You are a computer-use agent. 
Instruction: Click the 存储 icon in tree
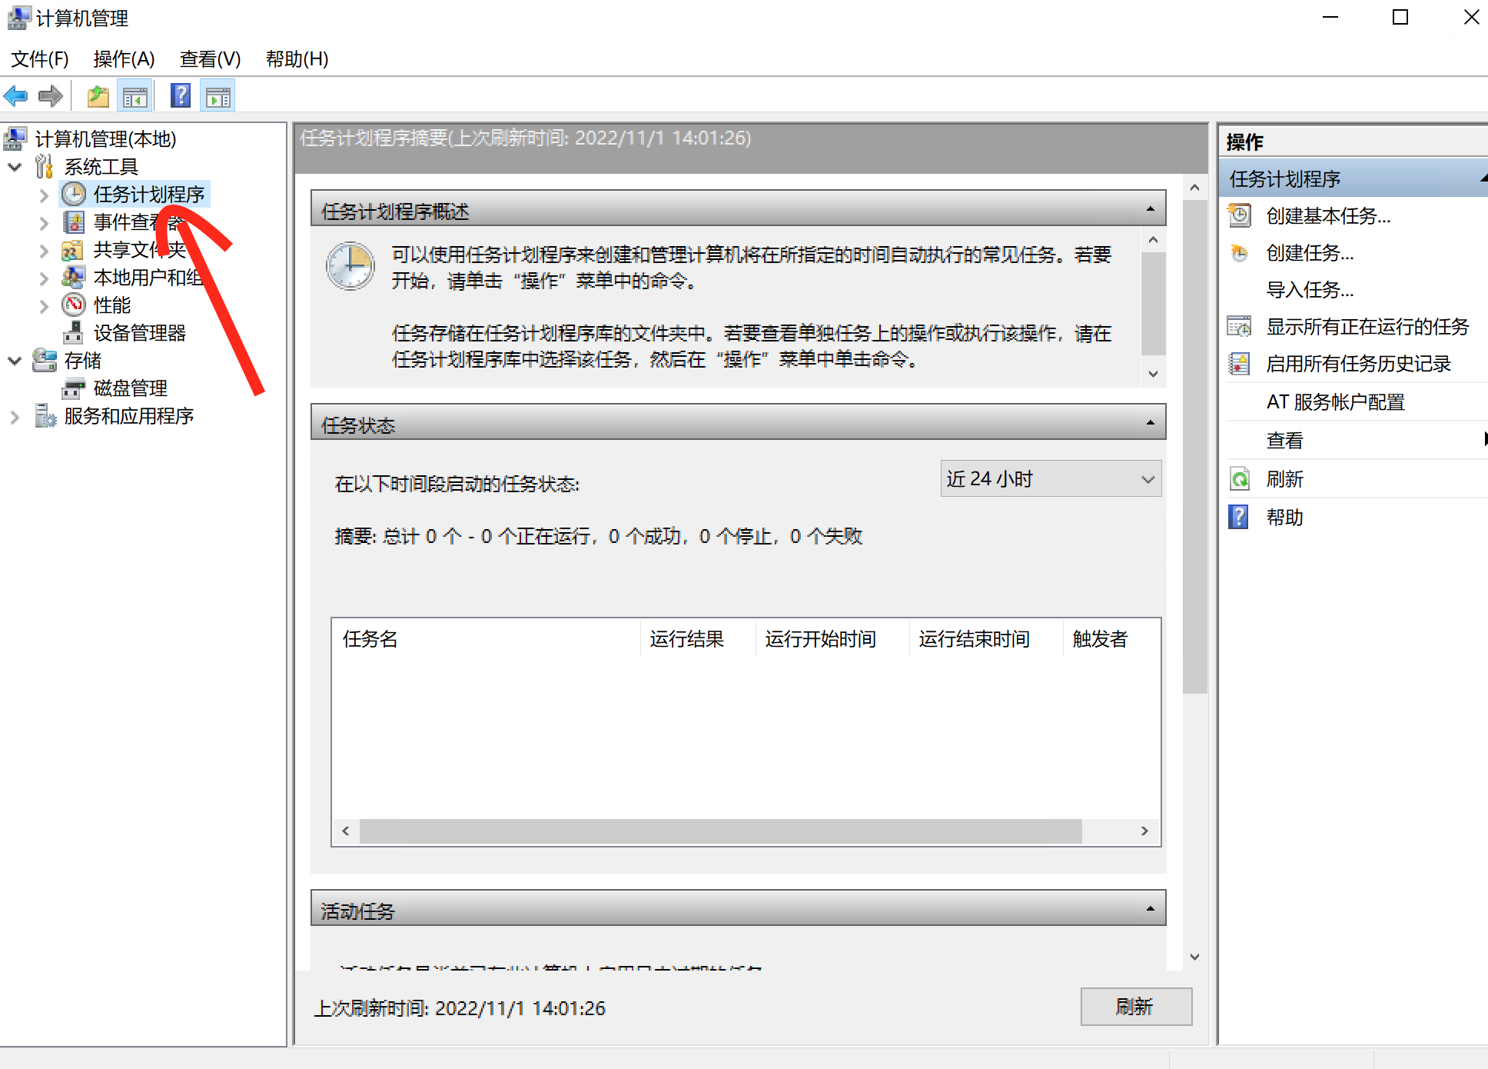[45, 360]
